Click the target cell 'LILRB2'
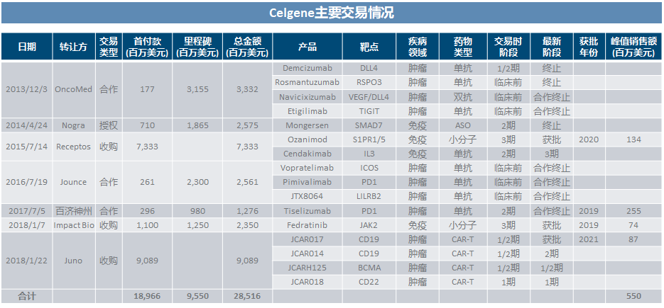The height and width of the screenshot is (308, 664). [x=369, y=196]
